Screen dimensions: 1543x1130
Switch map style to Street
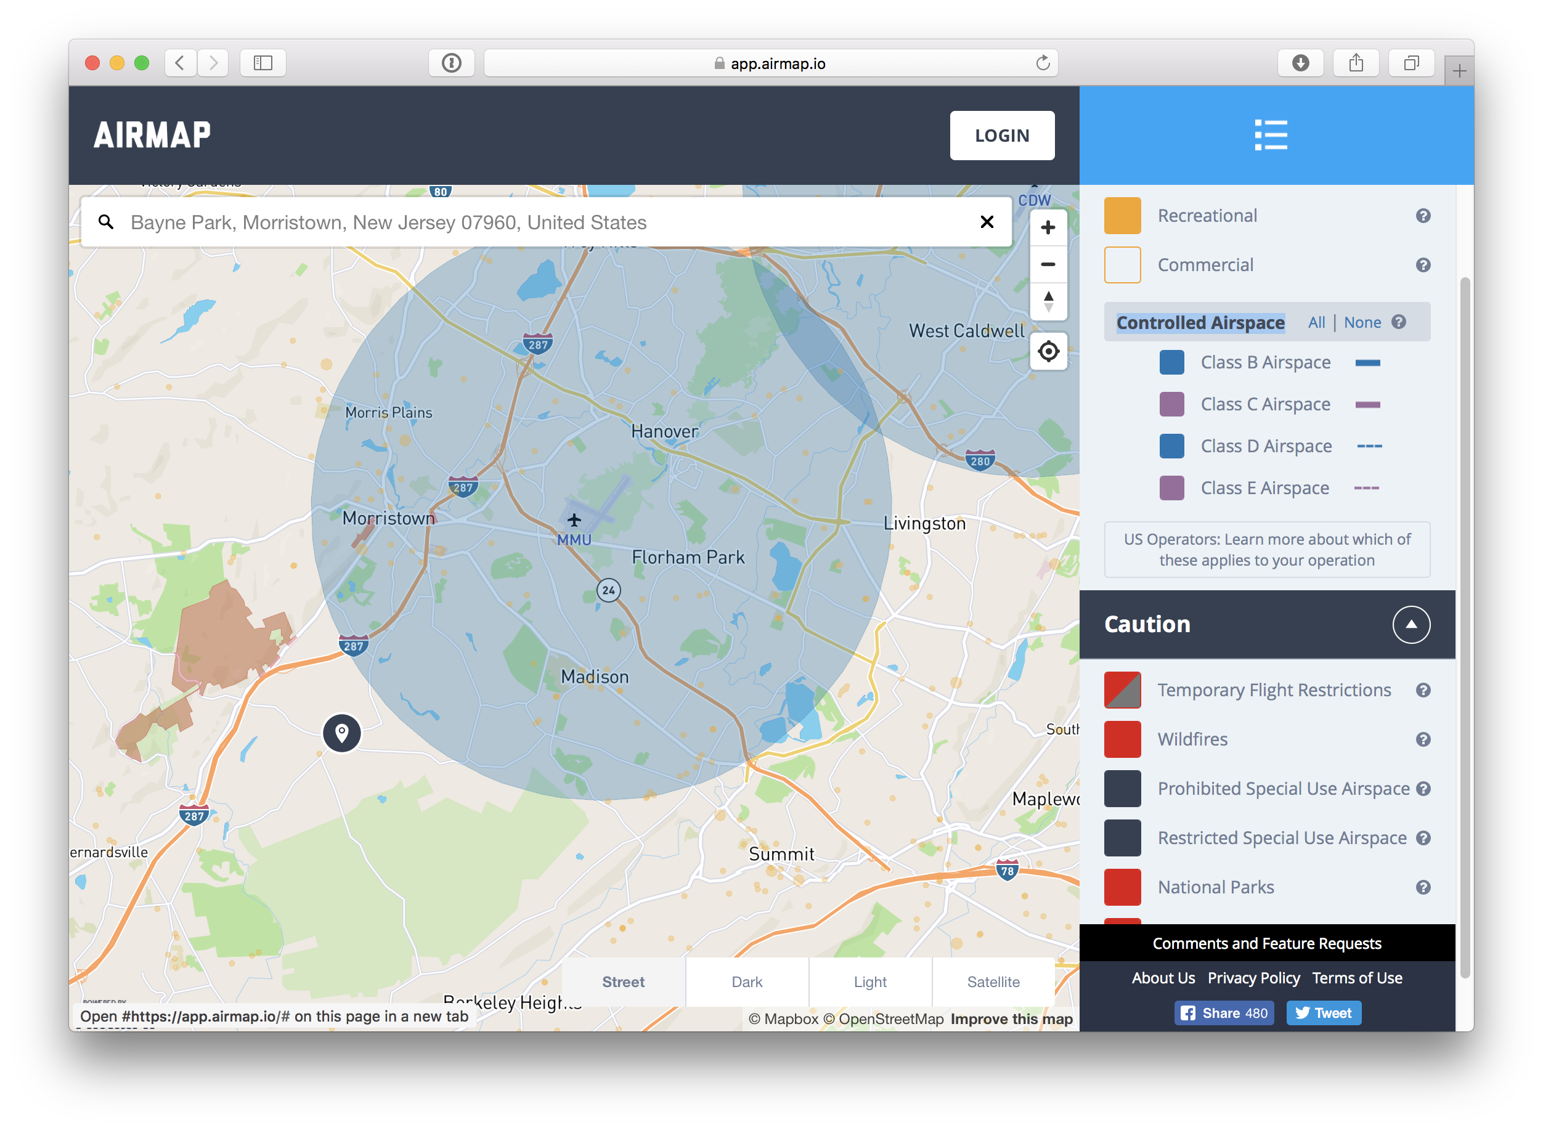(623, 982)
